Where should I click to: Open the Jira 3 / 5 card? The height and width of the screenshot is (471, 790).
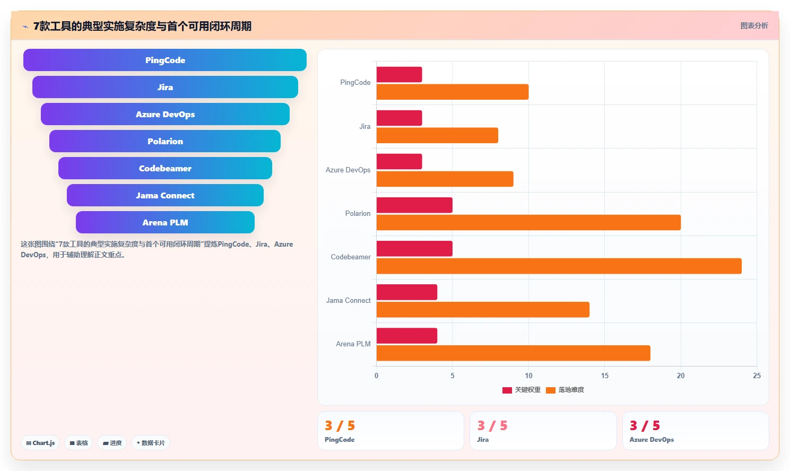(x=543, y=431)
